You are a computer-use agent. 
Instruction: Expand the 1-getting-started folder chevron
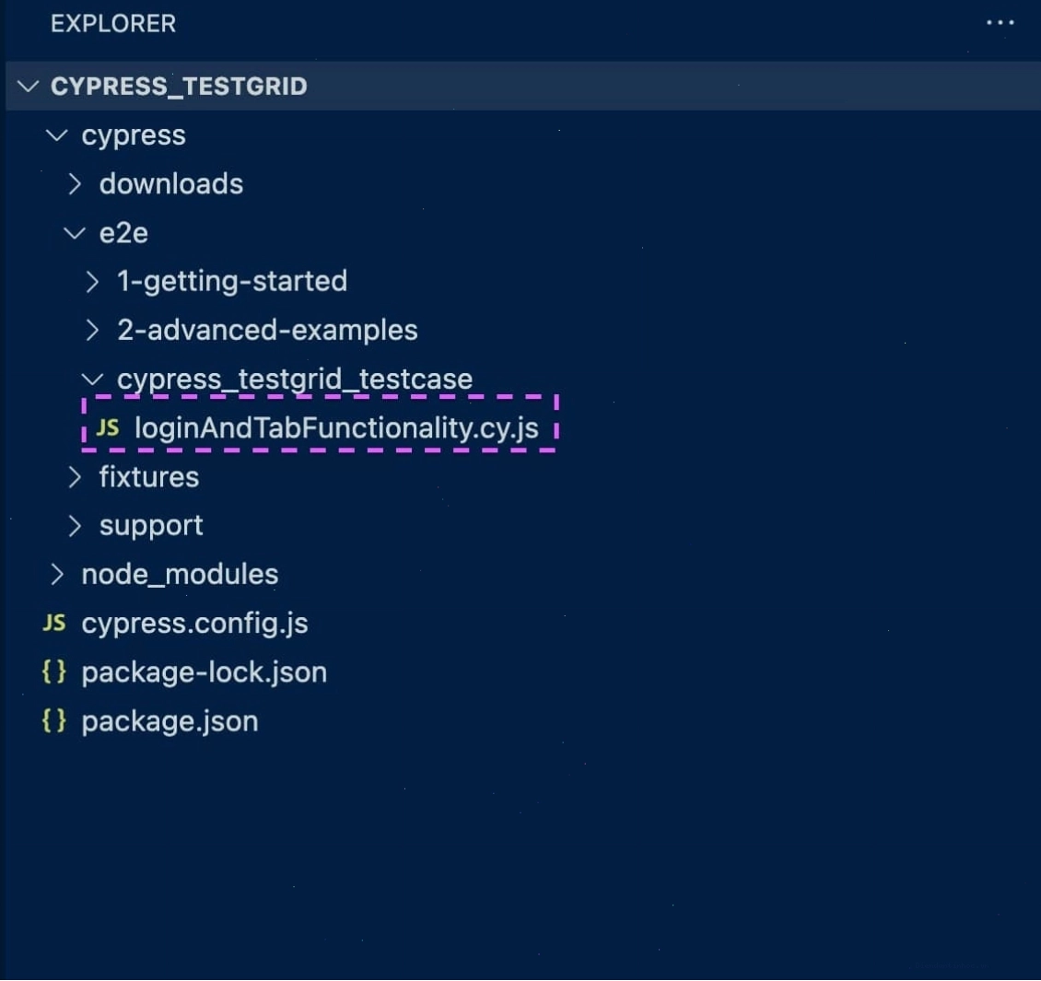pos(92,282)
